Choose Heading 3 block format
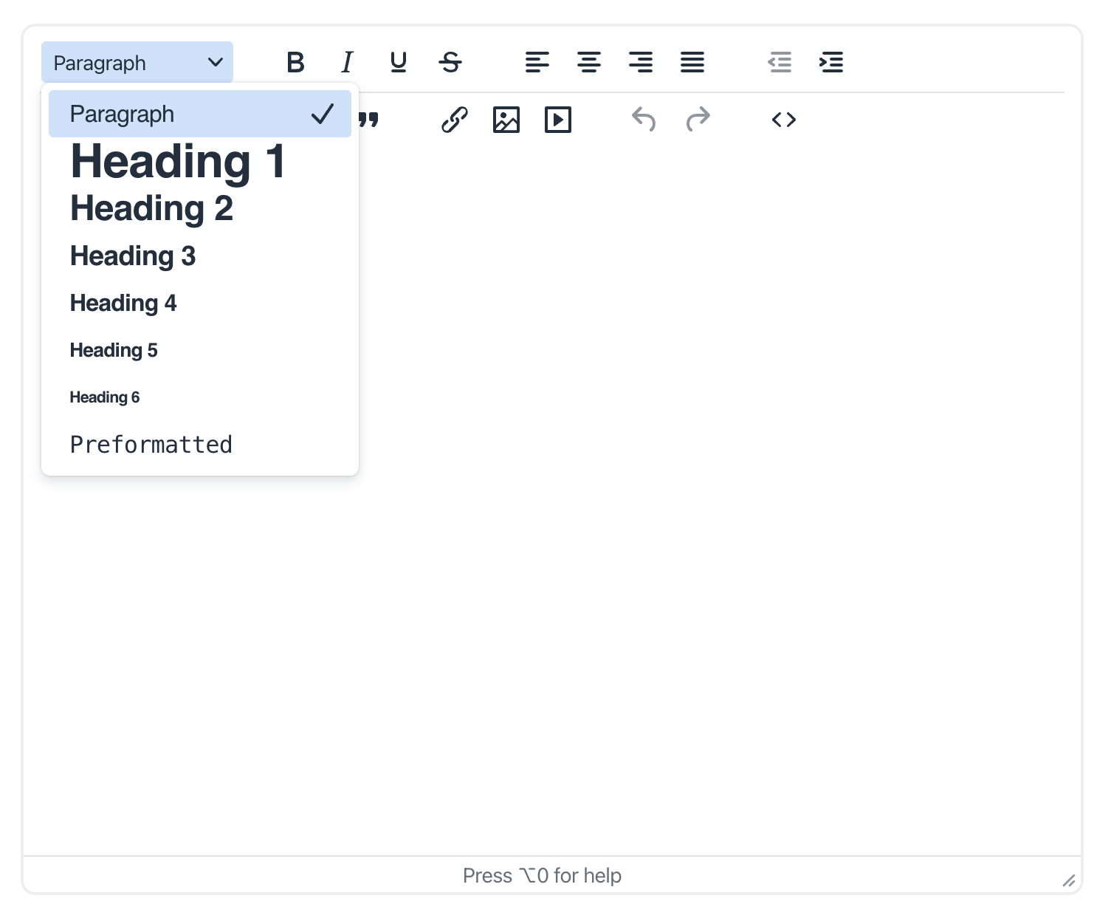This screenshot has height=904, width=1094. (x=133, y=256)
